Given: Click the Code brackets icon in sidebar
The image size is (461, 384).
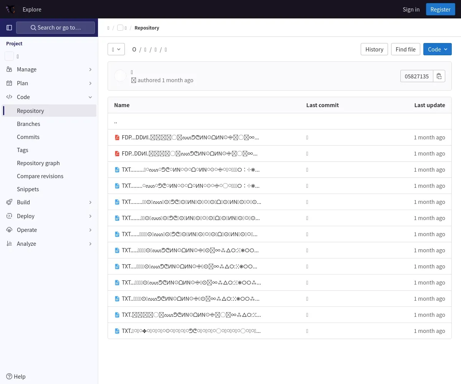Looking at the screenshot, I should 9,97.
